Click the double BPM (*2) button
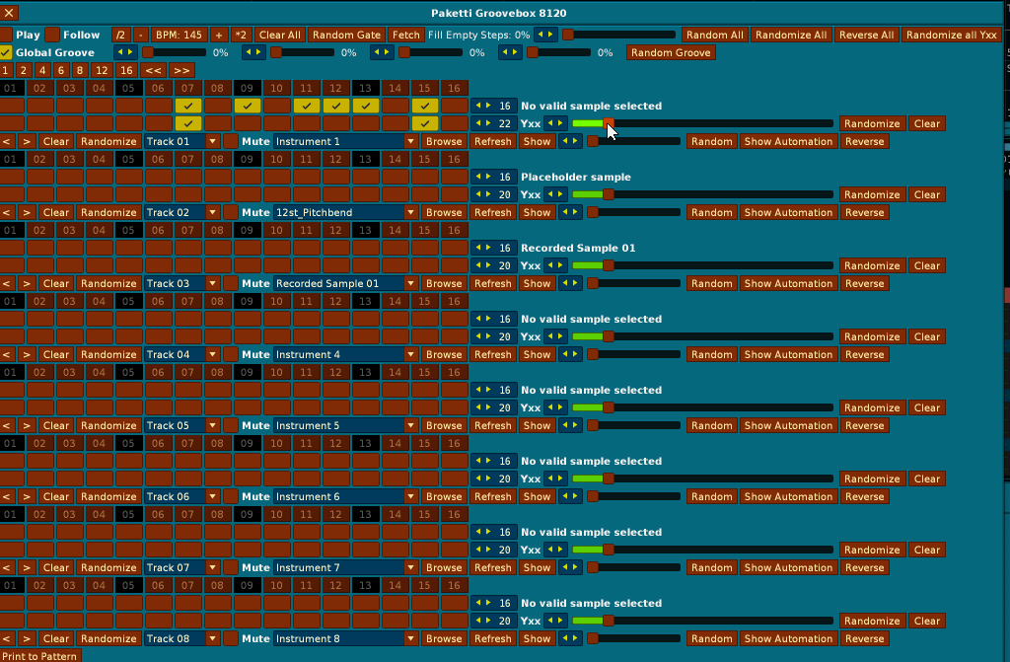Viewport: 1010px width, 662px height. pyautogui.click(x=241, y=35)
